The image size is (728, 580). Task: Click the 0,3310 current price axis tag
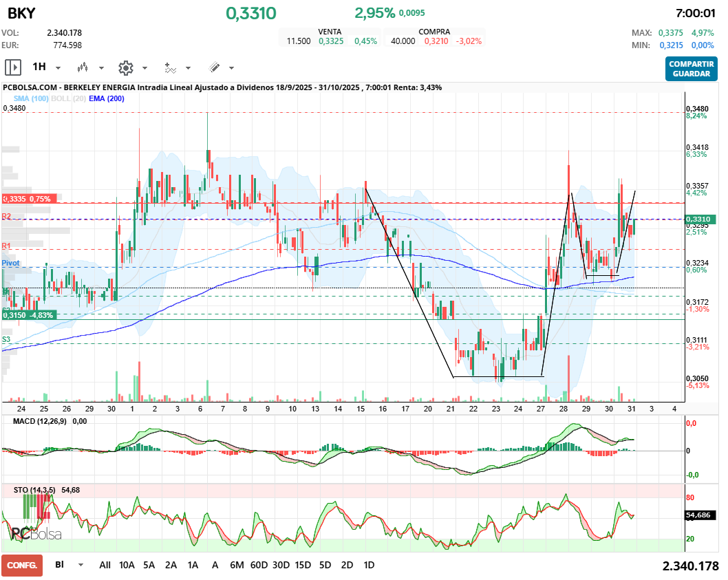tap(699, 219)
